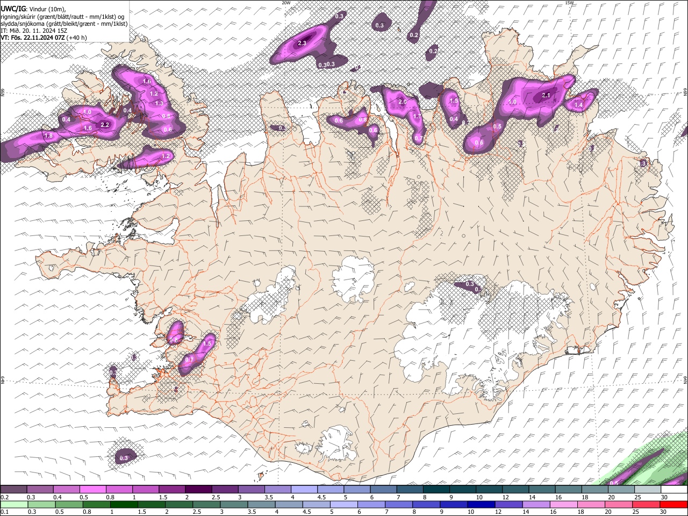Click the 1.8 snowfall value near the west edge
Viewport: 688px width, 516px height.
tap(48, 136)
